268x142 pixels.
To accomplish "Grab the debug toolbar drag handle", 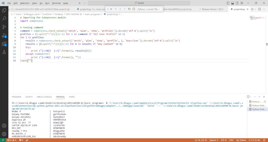I will (x=108, y=9).
